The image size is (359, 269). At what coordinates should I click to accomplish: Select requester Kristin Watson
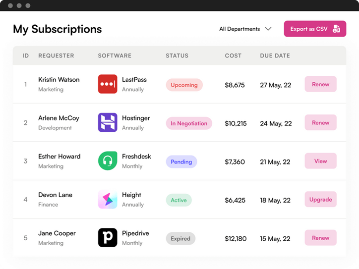point(59,80)
